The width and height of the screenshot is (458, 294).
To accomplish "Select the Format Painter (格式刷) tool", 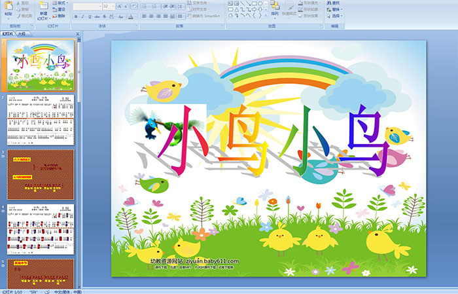I will click(24, 16).
